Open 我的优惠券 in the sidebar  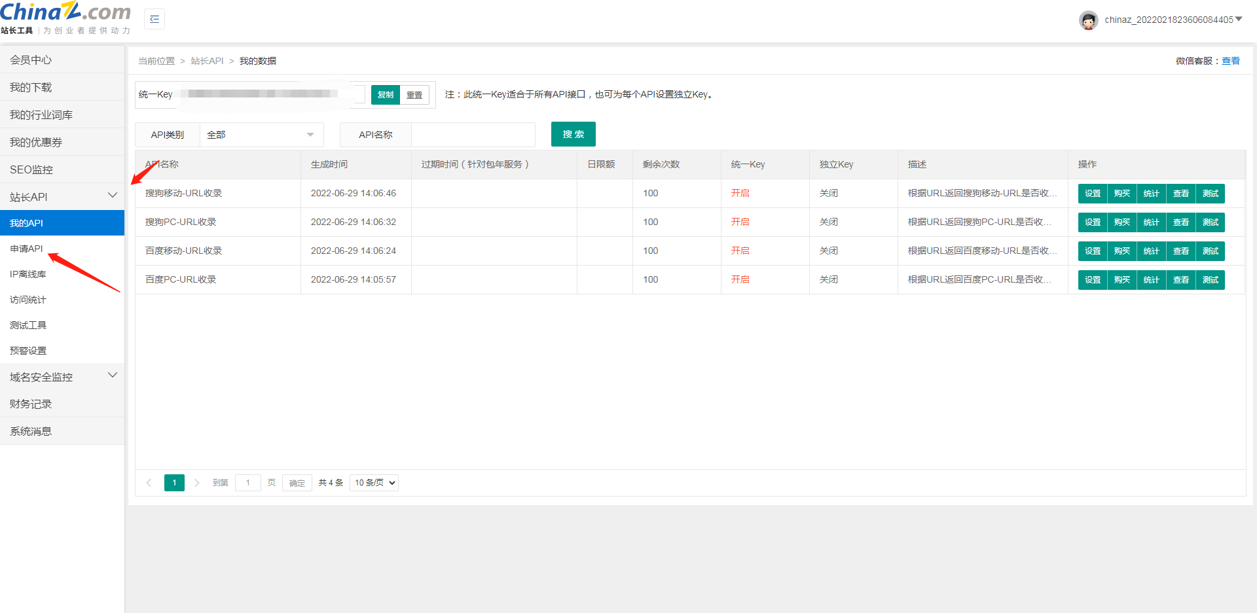pos(62,142)
